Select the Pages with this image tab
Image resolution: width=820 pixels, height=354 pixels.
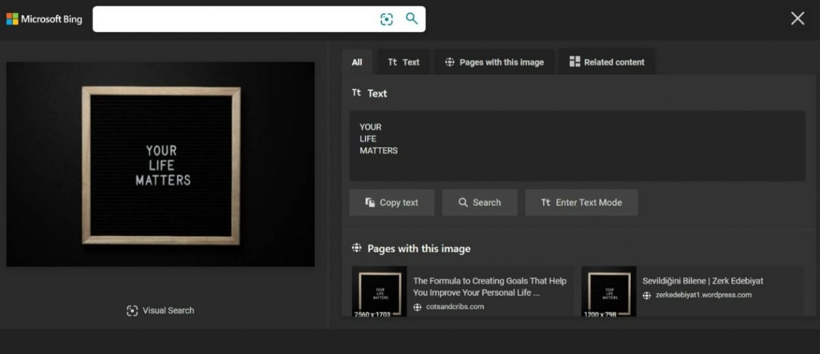(494, 62)
